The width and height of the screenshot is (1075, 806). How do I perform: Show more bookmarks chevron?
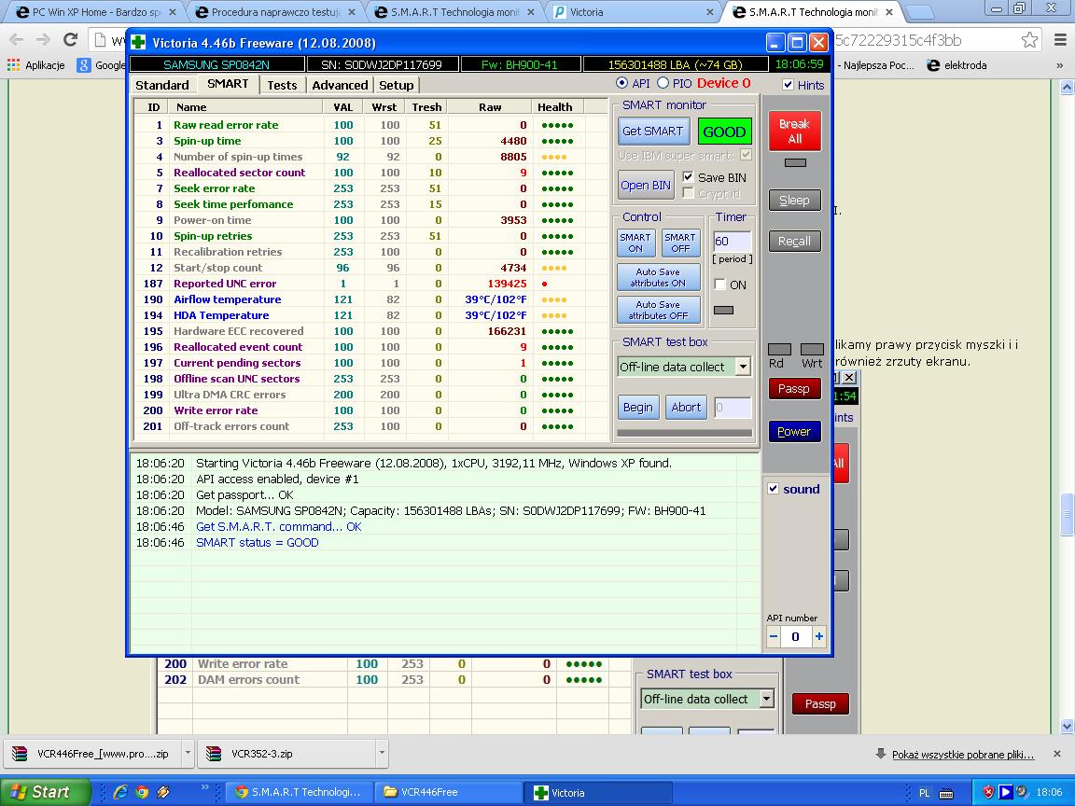point(1060,66)
